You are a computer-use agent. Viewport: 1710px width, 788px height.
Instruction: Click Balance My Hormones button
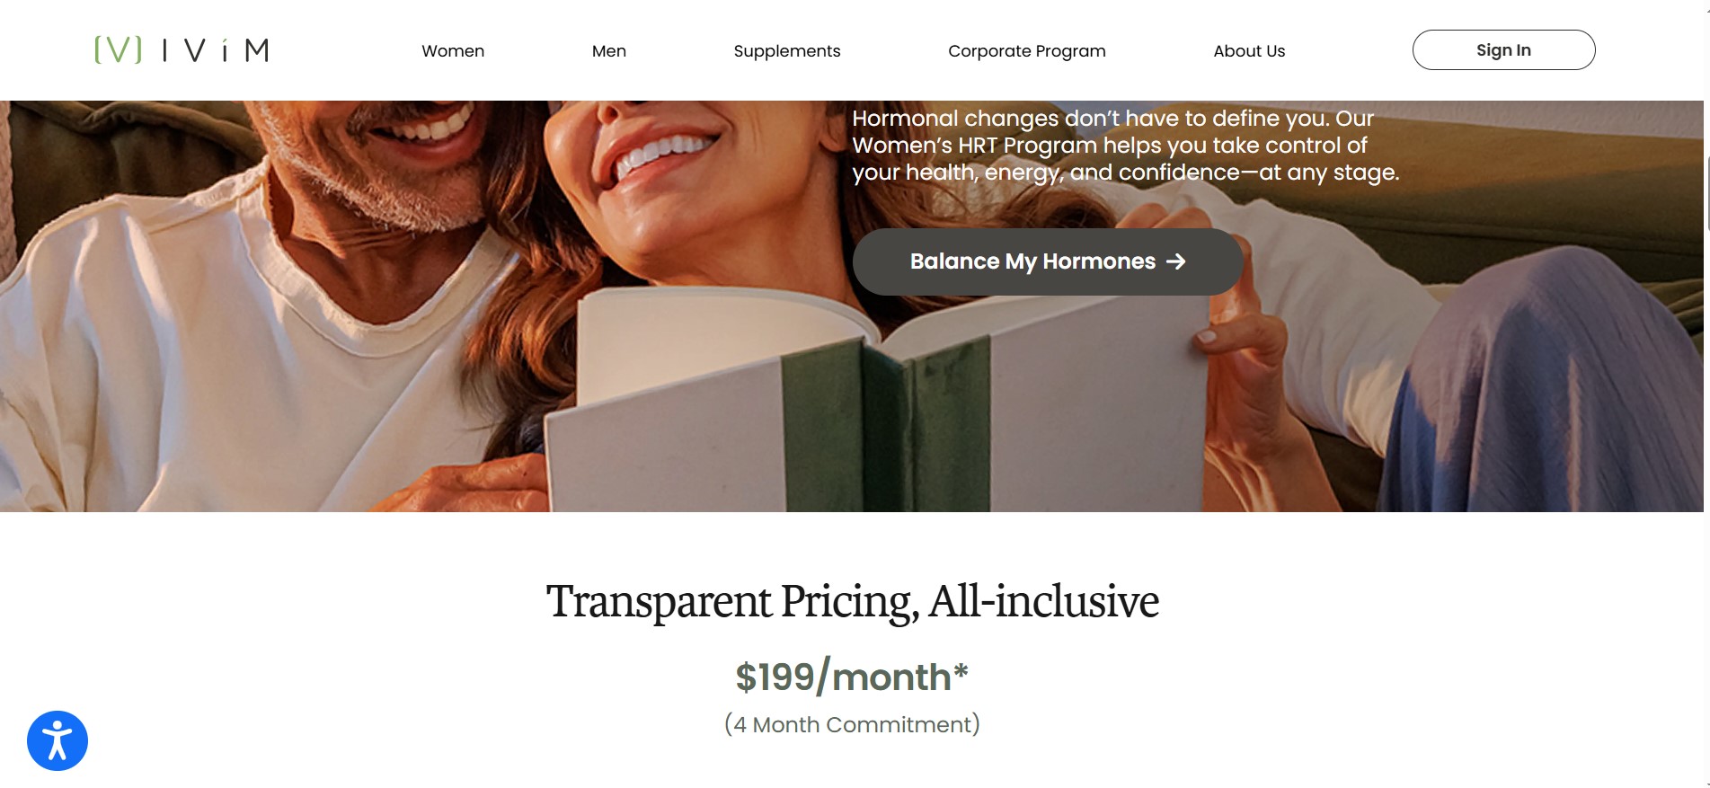pos(1048,261)
